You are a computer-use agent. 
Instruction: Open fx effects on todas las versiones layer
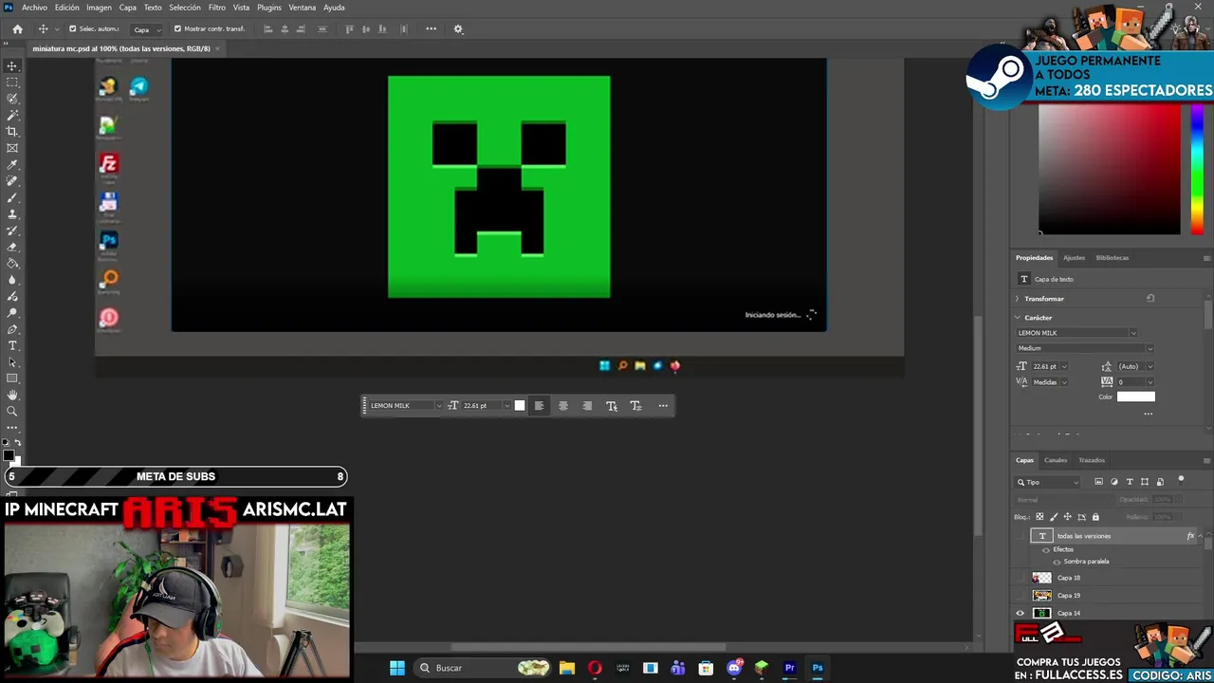[x=1190, y=536]
